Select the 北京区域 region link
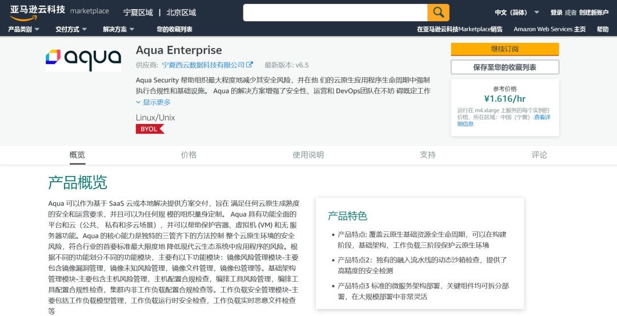 pos(182,13)
